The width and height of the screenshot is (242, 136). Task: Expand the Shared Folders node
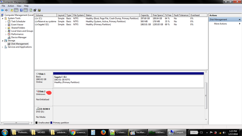coord(6,28)
